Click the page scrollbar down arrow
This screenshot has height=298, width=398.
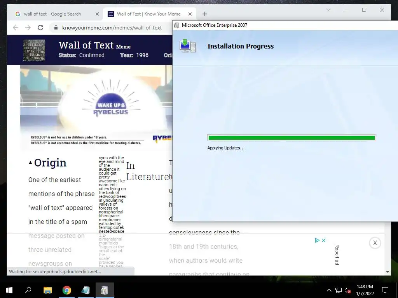click(x=388, y=272)
